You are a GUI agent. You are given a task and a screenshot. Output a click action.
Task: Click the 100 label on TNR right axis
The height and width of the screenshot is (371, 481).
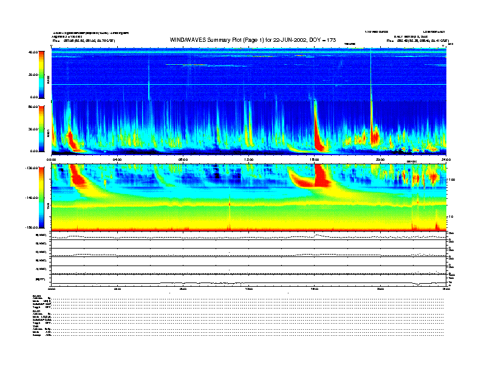pos(451,179)
